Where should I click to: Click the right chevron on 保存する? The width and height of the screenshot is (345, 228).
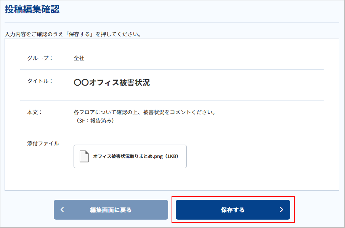(281, 210)
